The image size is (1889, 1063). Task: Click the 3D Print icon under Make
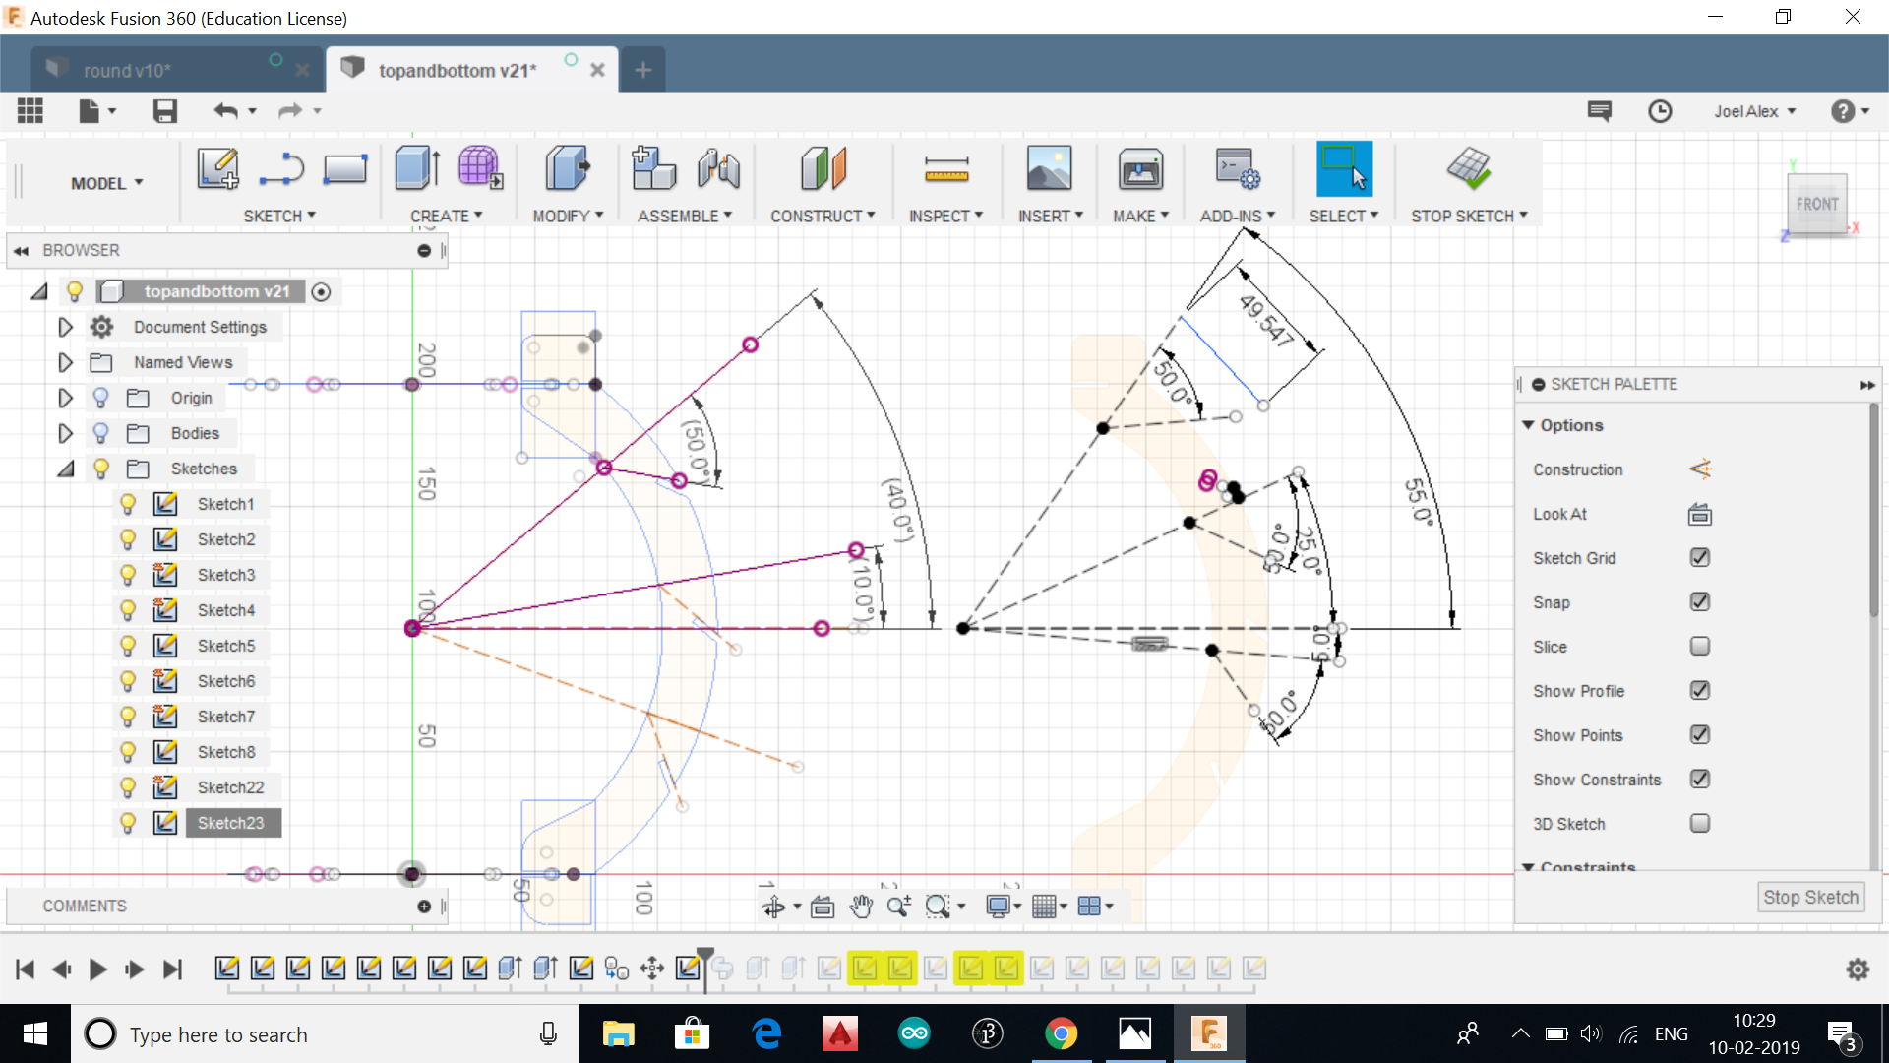click(x=1140, y=170)
